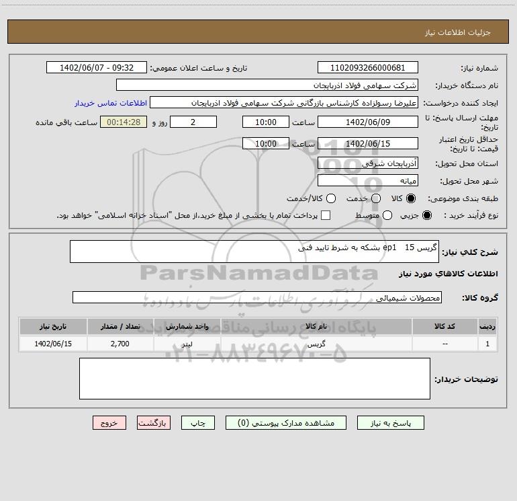Select the کالا radio button
Viewport: 517px width, 501px height.
pos(411,198)
